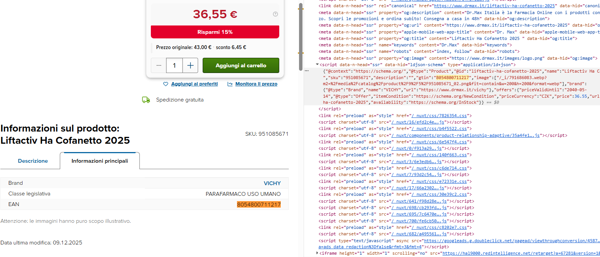The image size is (600, 257).
Task: Open the canonical href link in DevTools
Action: [494, 6]
